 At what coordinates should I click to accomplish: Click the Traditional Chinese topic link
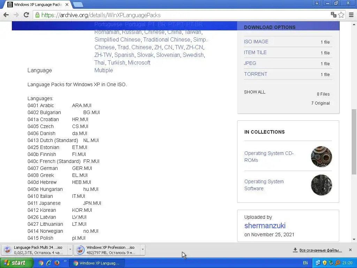pyautogui.click(x=167, y=40)
